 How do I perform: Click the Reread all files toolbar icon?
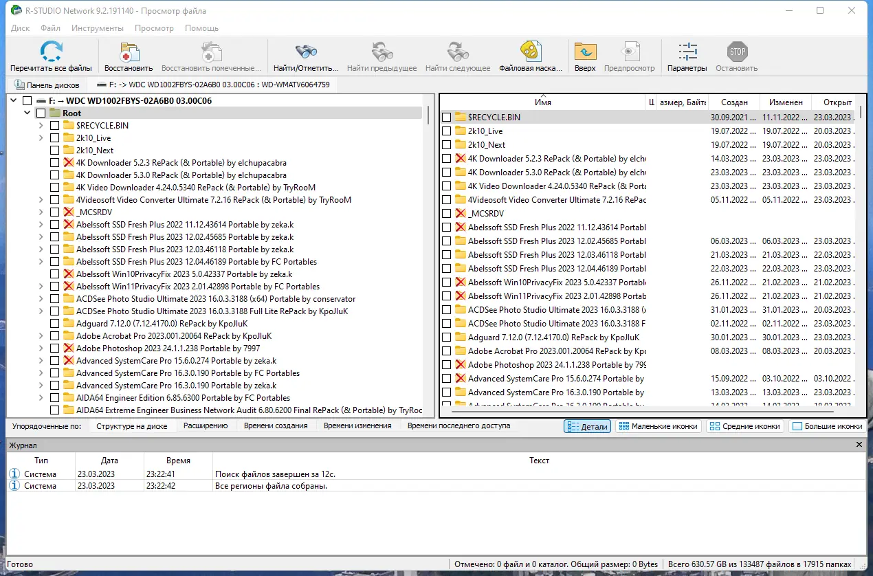click(51, 52)
